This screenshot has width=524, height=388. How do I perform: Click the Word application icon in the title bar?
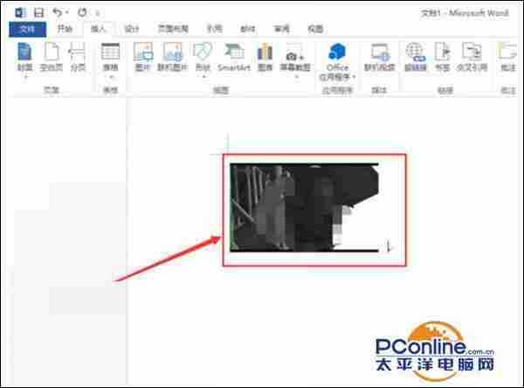[21, 13]
